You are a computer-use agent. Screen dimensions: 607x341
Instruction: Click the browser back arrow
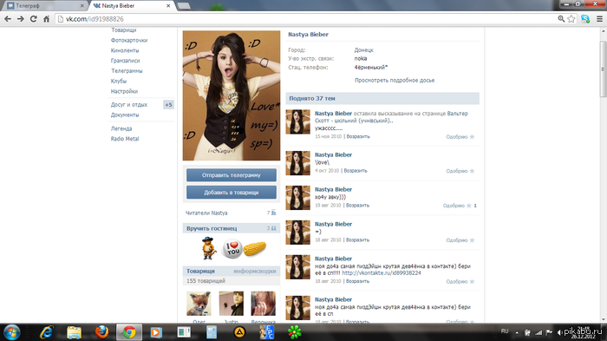pos(8,18)
